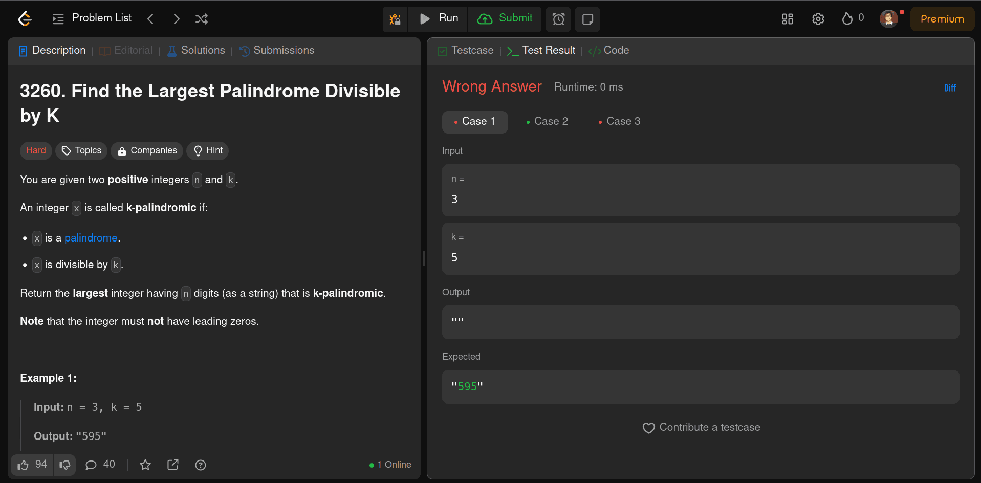Open the debugger bug icon
This screenshot has width=981, height=483.
click(x=395, y=19)
